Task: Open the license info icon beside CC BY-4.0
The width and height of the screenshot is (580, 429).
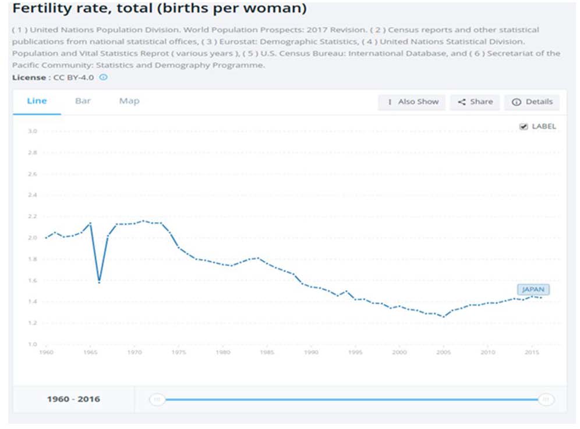Action: [x=104, y=77]
